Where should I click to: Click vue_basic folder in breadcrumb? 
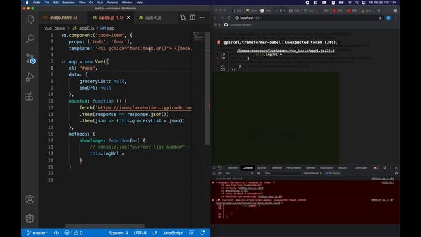[55, 28]
